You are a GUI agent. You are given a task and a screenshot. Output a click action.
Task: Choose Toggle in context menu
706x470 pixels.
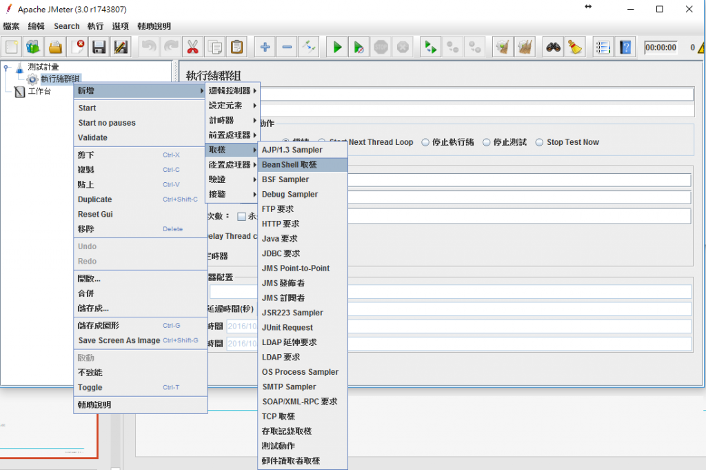point(139,387)
